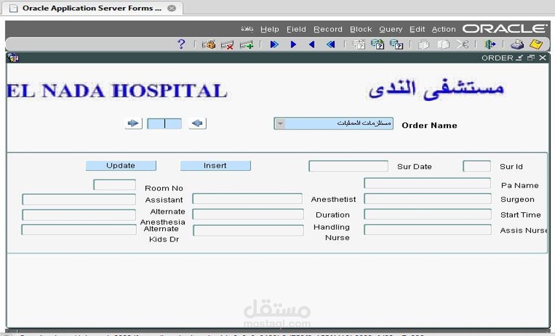
Task: Click the Order Name label text
Action: tap(429, 126)
